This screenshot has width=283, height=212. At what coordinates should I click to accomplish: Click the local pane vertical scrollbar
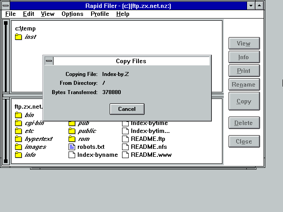tap(6, 57)
